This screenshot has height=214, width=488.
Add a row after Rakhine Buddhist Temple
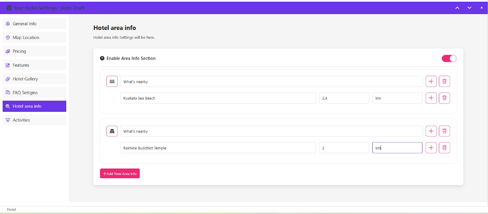point(431,148)
